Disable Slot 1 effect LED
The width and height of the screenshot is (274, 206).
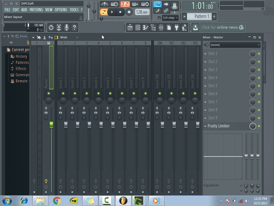pyautogui.click(x=259, y=54)
